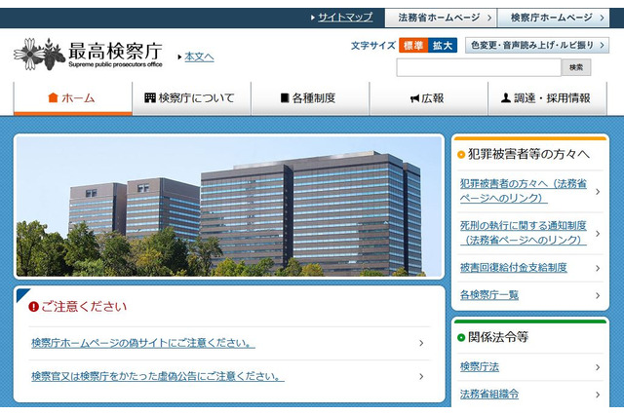Open the 調達・採用情報 navigation tab
The image size is (624, 415).
click(547, 98)
